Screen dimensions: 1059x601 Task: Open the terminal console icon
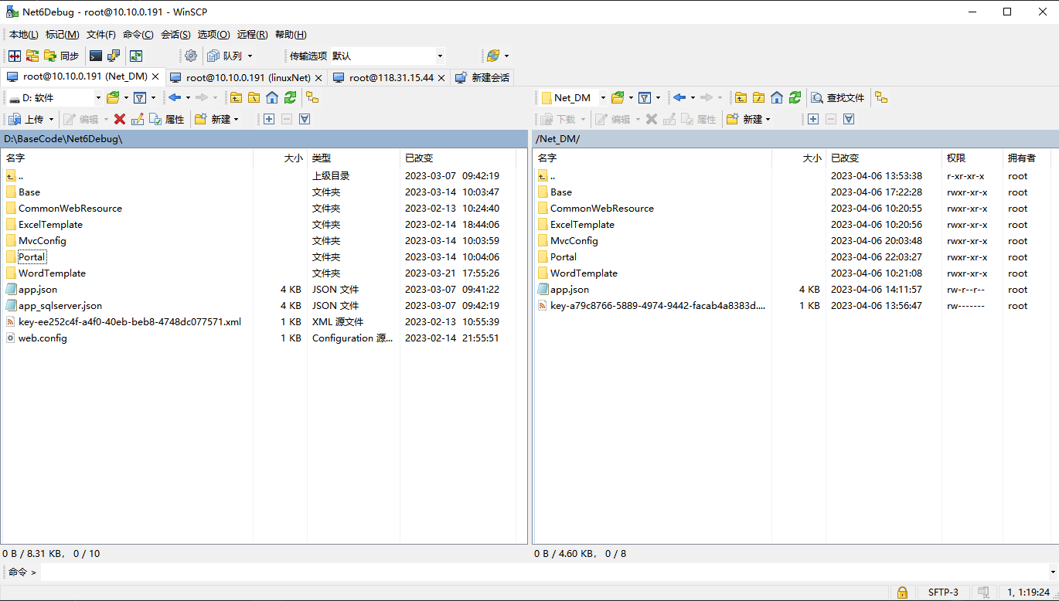click(x=96, y=56)
